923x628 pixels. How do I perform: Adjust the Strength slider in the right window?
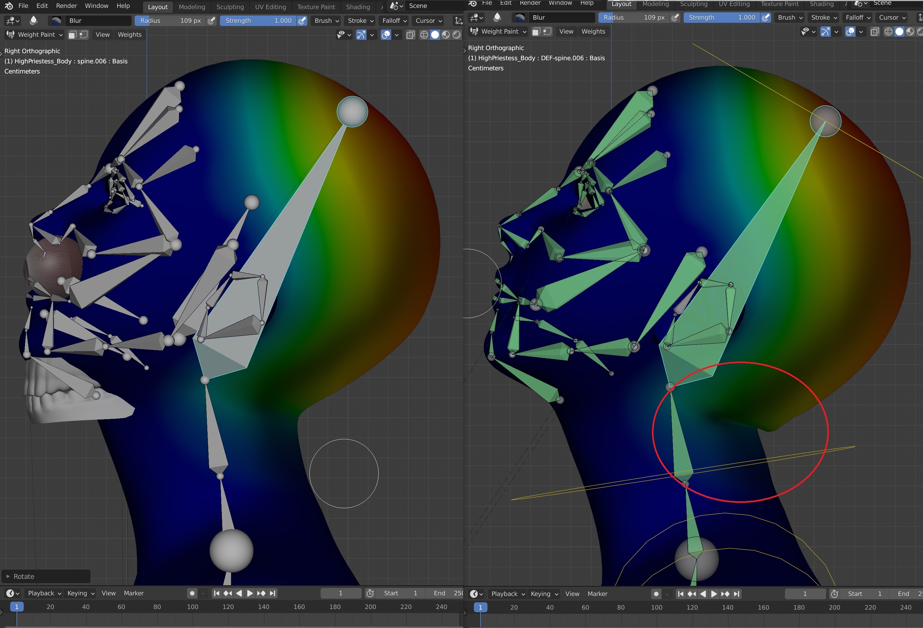722,17
